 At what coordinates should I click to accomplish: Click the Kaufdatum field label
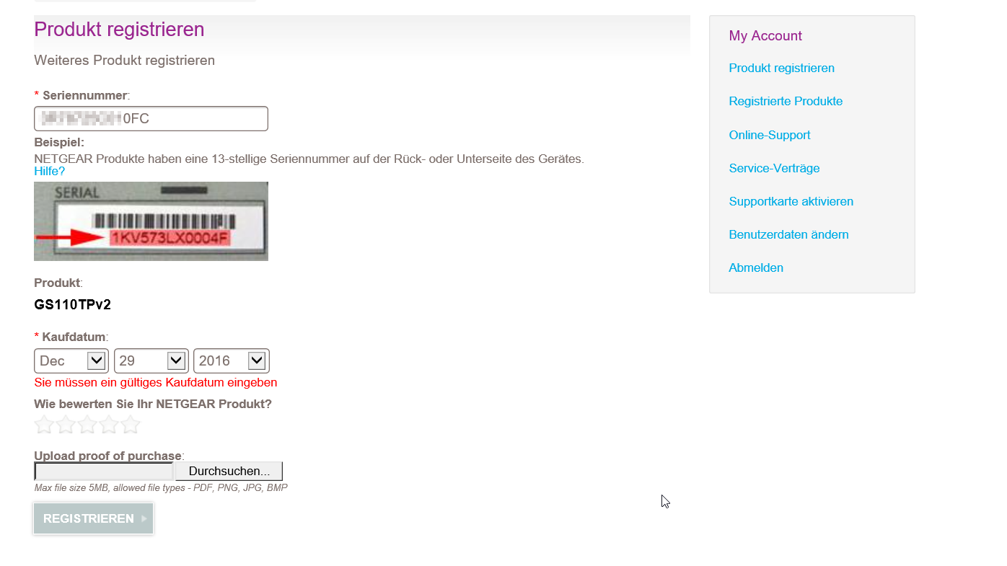74,337
